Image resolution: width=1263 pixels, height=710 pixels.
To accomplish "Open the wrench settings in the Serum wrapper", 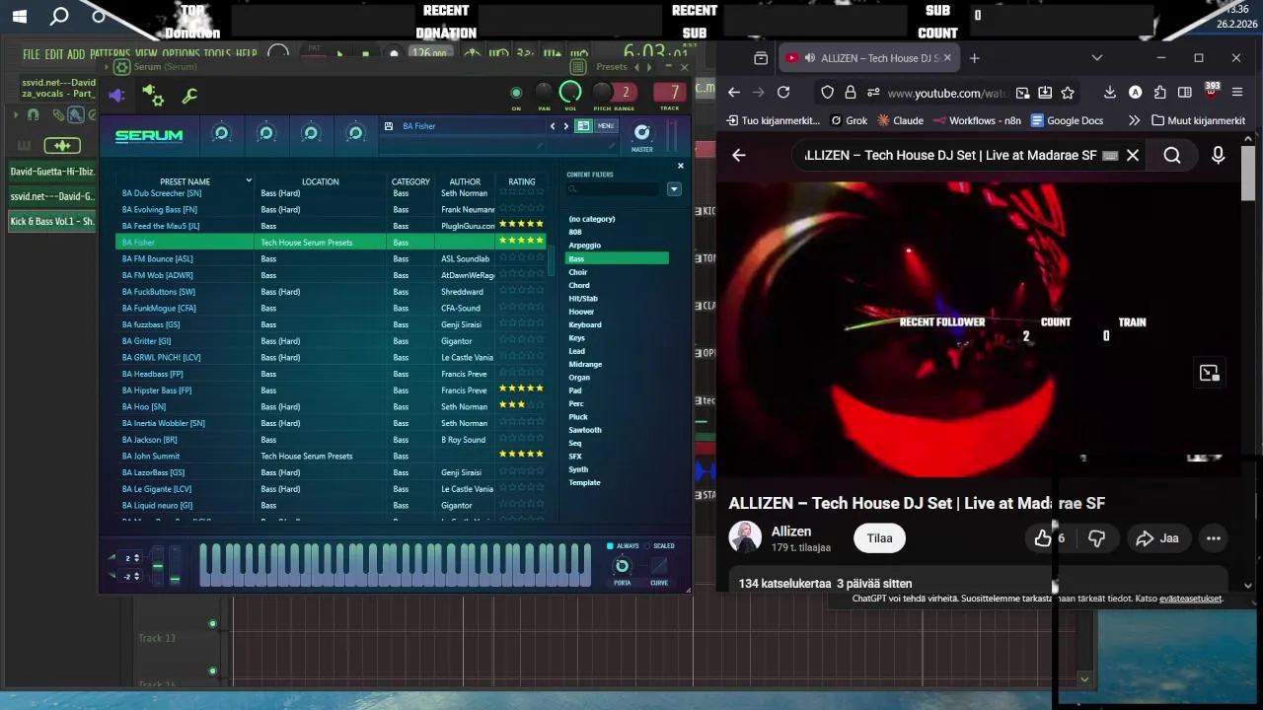I will (x=189, y=96).
